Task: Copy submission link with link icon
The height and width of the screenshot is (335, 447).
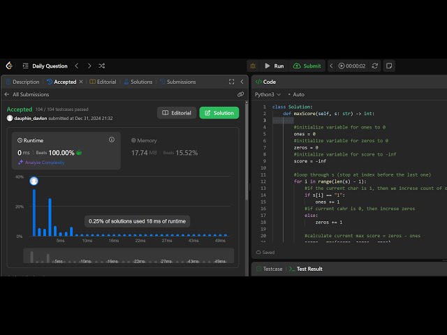Action: pyautogui.click(x=240, y=94)
